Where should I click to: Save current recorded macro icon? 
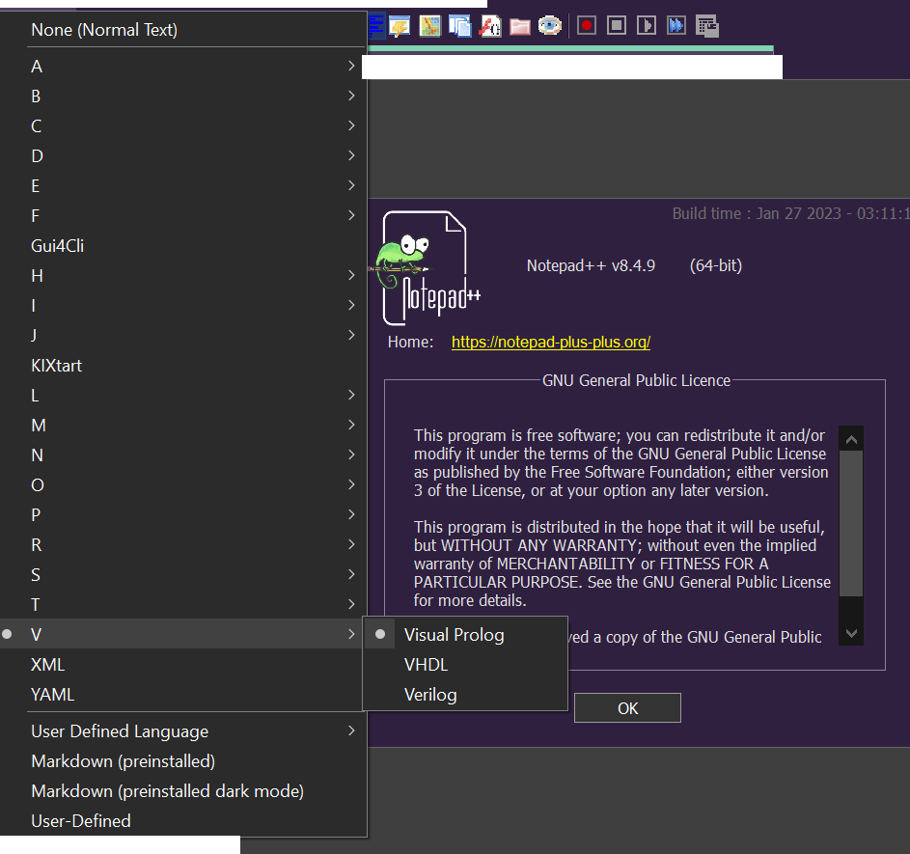[707, 26]
